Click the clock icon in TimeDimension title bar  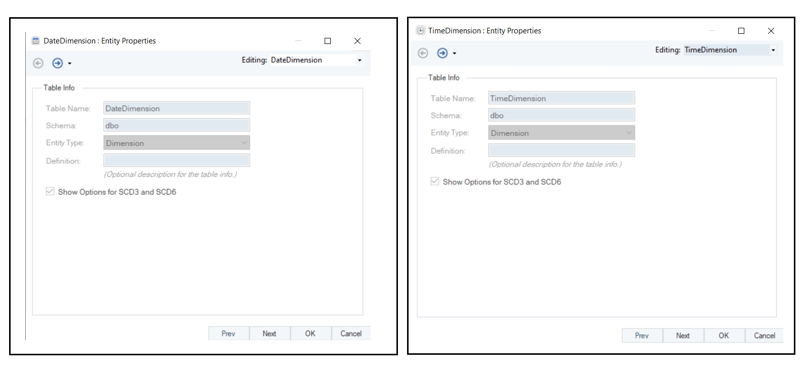coord(420,31)
